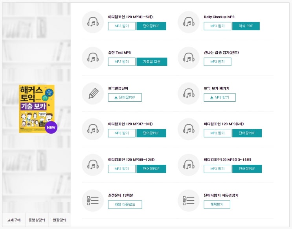Download the 단어집PDF for 토익완성단어
292x229 pixels.
coord(125,97)
